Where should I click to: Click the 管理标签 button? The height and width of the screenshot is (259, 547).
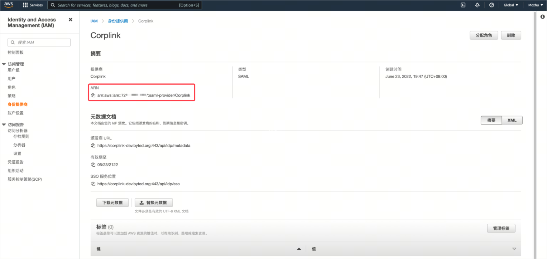(x=501, y=228)
